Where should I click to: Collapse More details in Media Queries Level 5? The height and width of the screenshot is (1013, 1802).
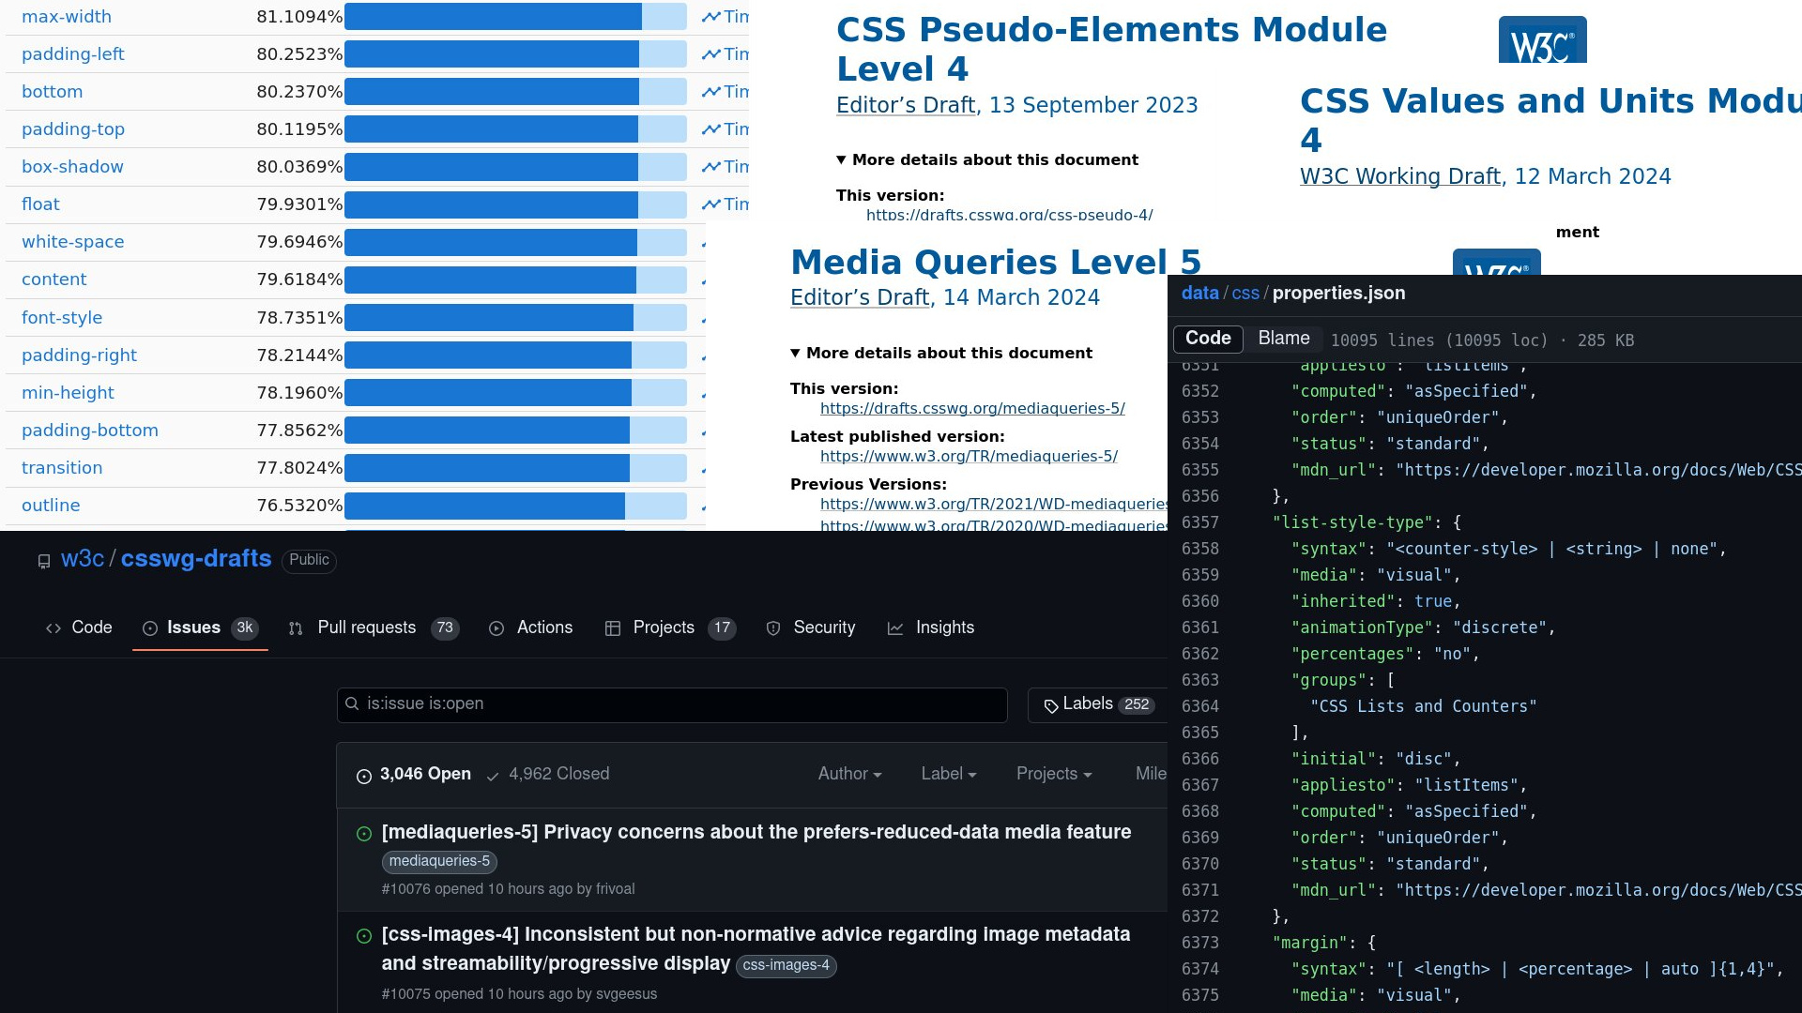click(941, 354)
